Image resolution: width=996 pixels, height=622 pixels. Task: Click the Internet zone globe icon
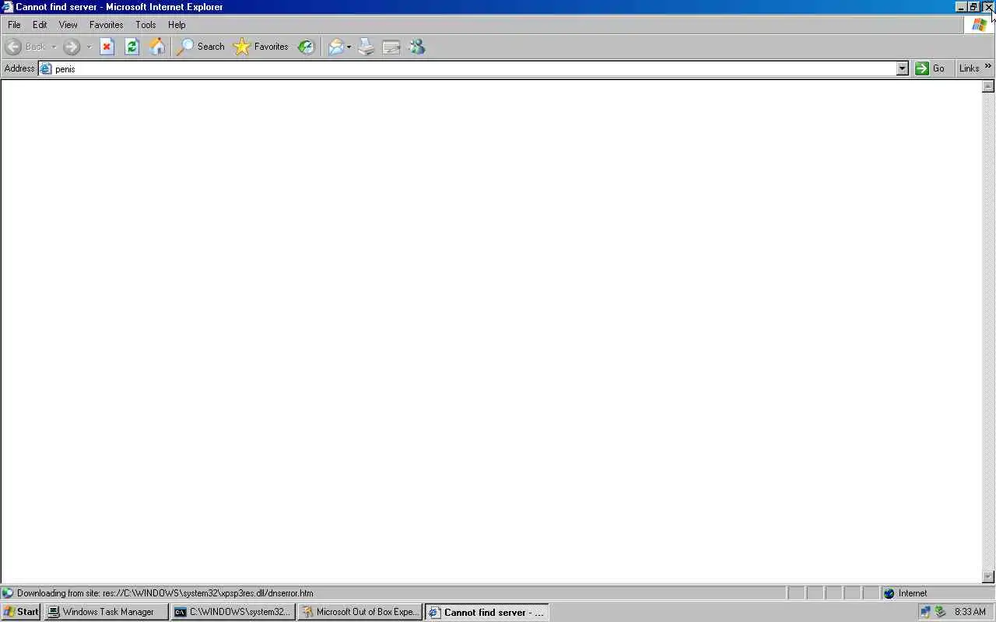point(889,593)
